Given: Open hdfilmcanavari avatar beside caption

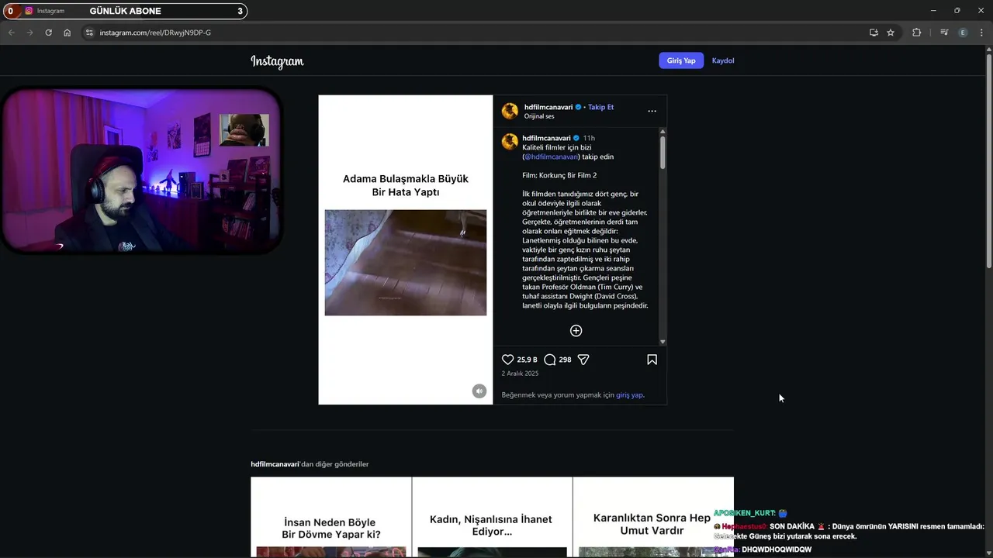Looking at the screenshot, I should click(x=510, y=141).
